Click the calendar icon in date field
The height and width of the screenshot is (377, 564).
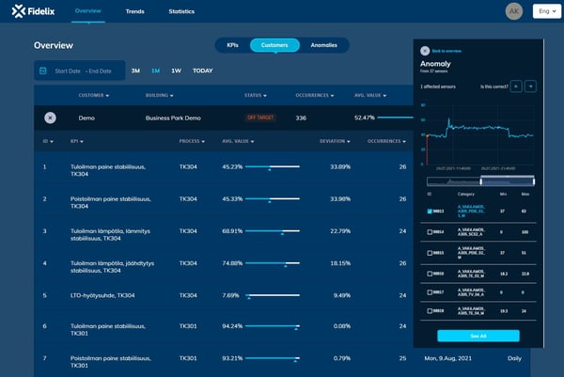(43, 71)
